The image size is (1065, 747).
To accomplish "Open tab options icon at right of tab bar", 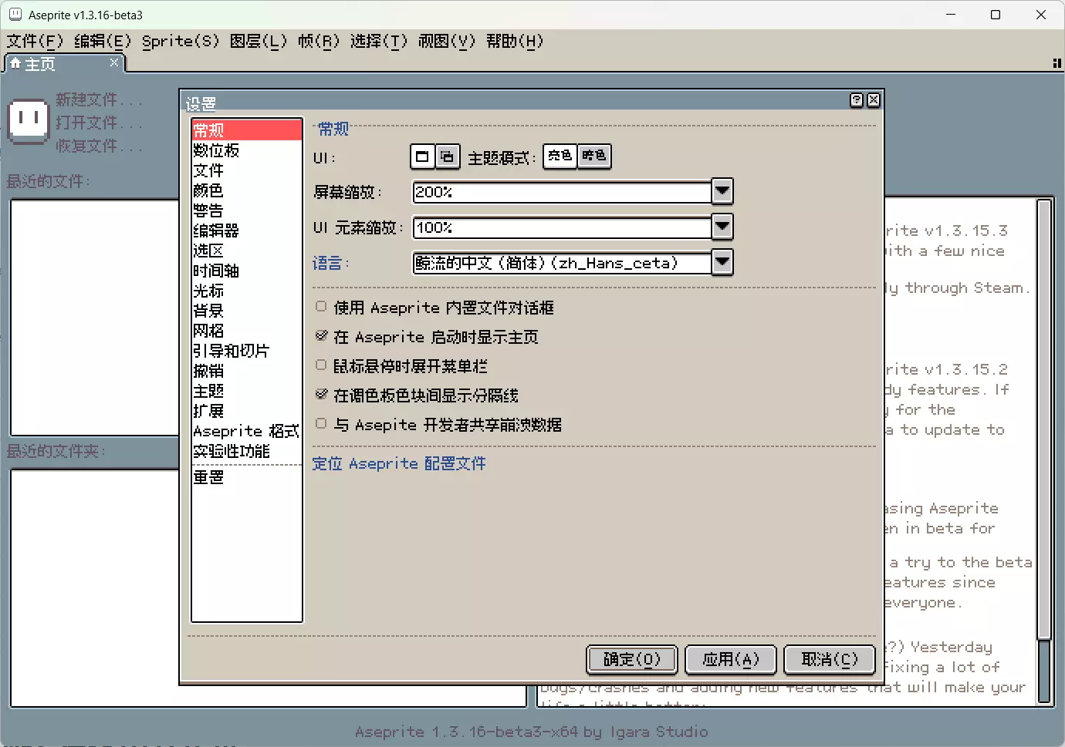I will (1057, 63).
